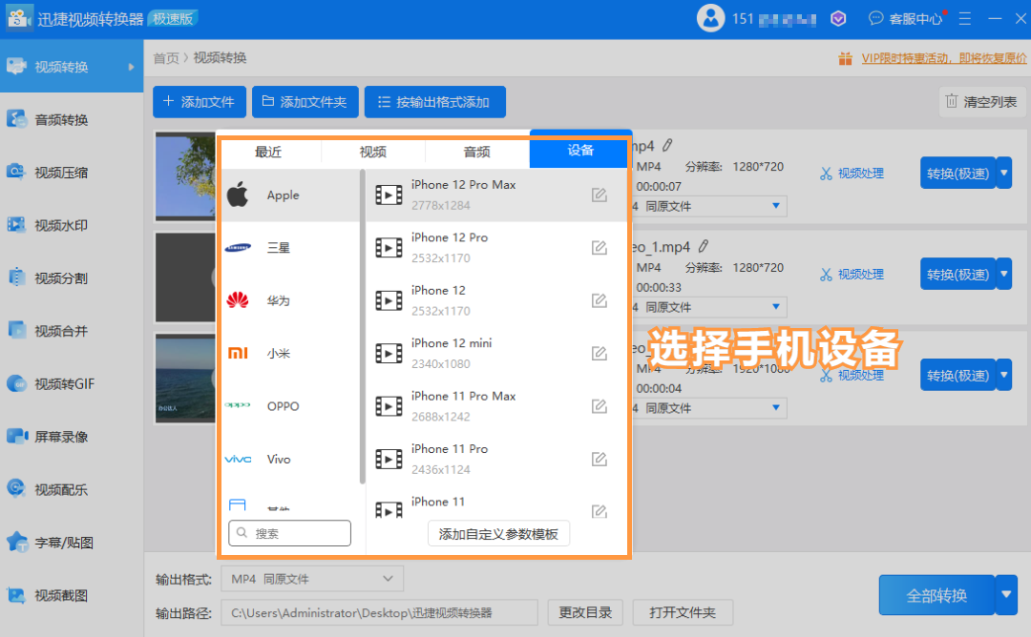Open 视频分割 in the sidebar
The height and width of the screenshot is (637, 1031).
click(x=71, y=278)
